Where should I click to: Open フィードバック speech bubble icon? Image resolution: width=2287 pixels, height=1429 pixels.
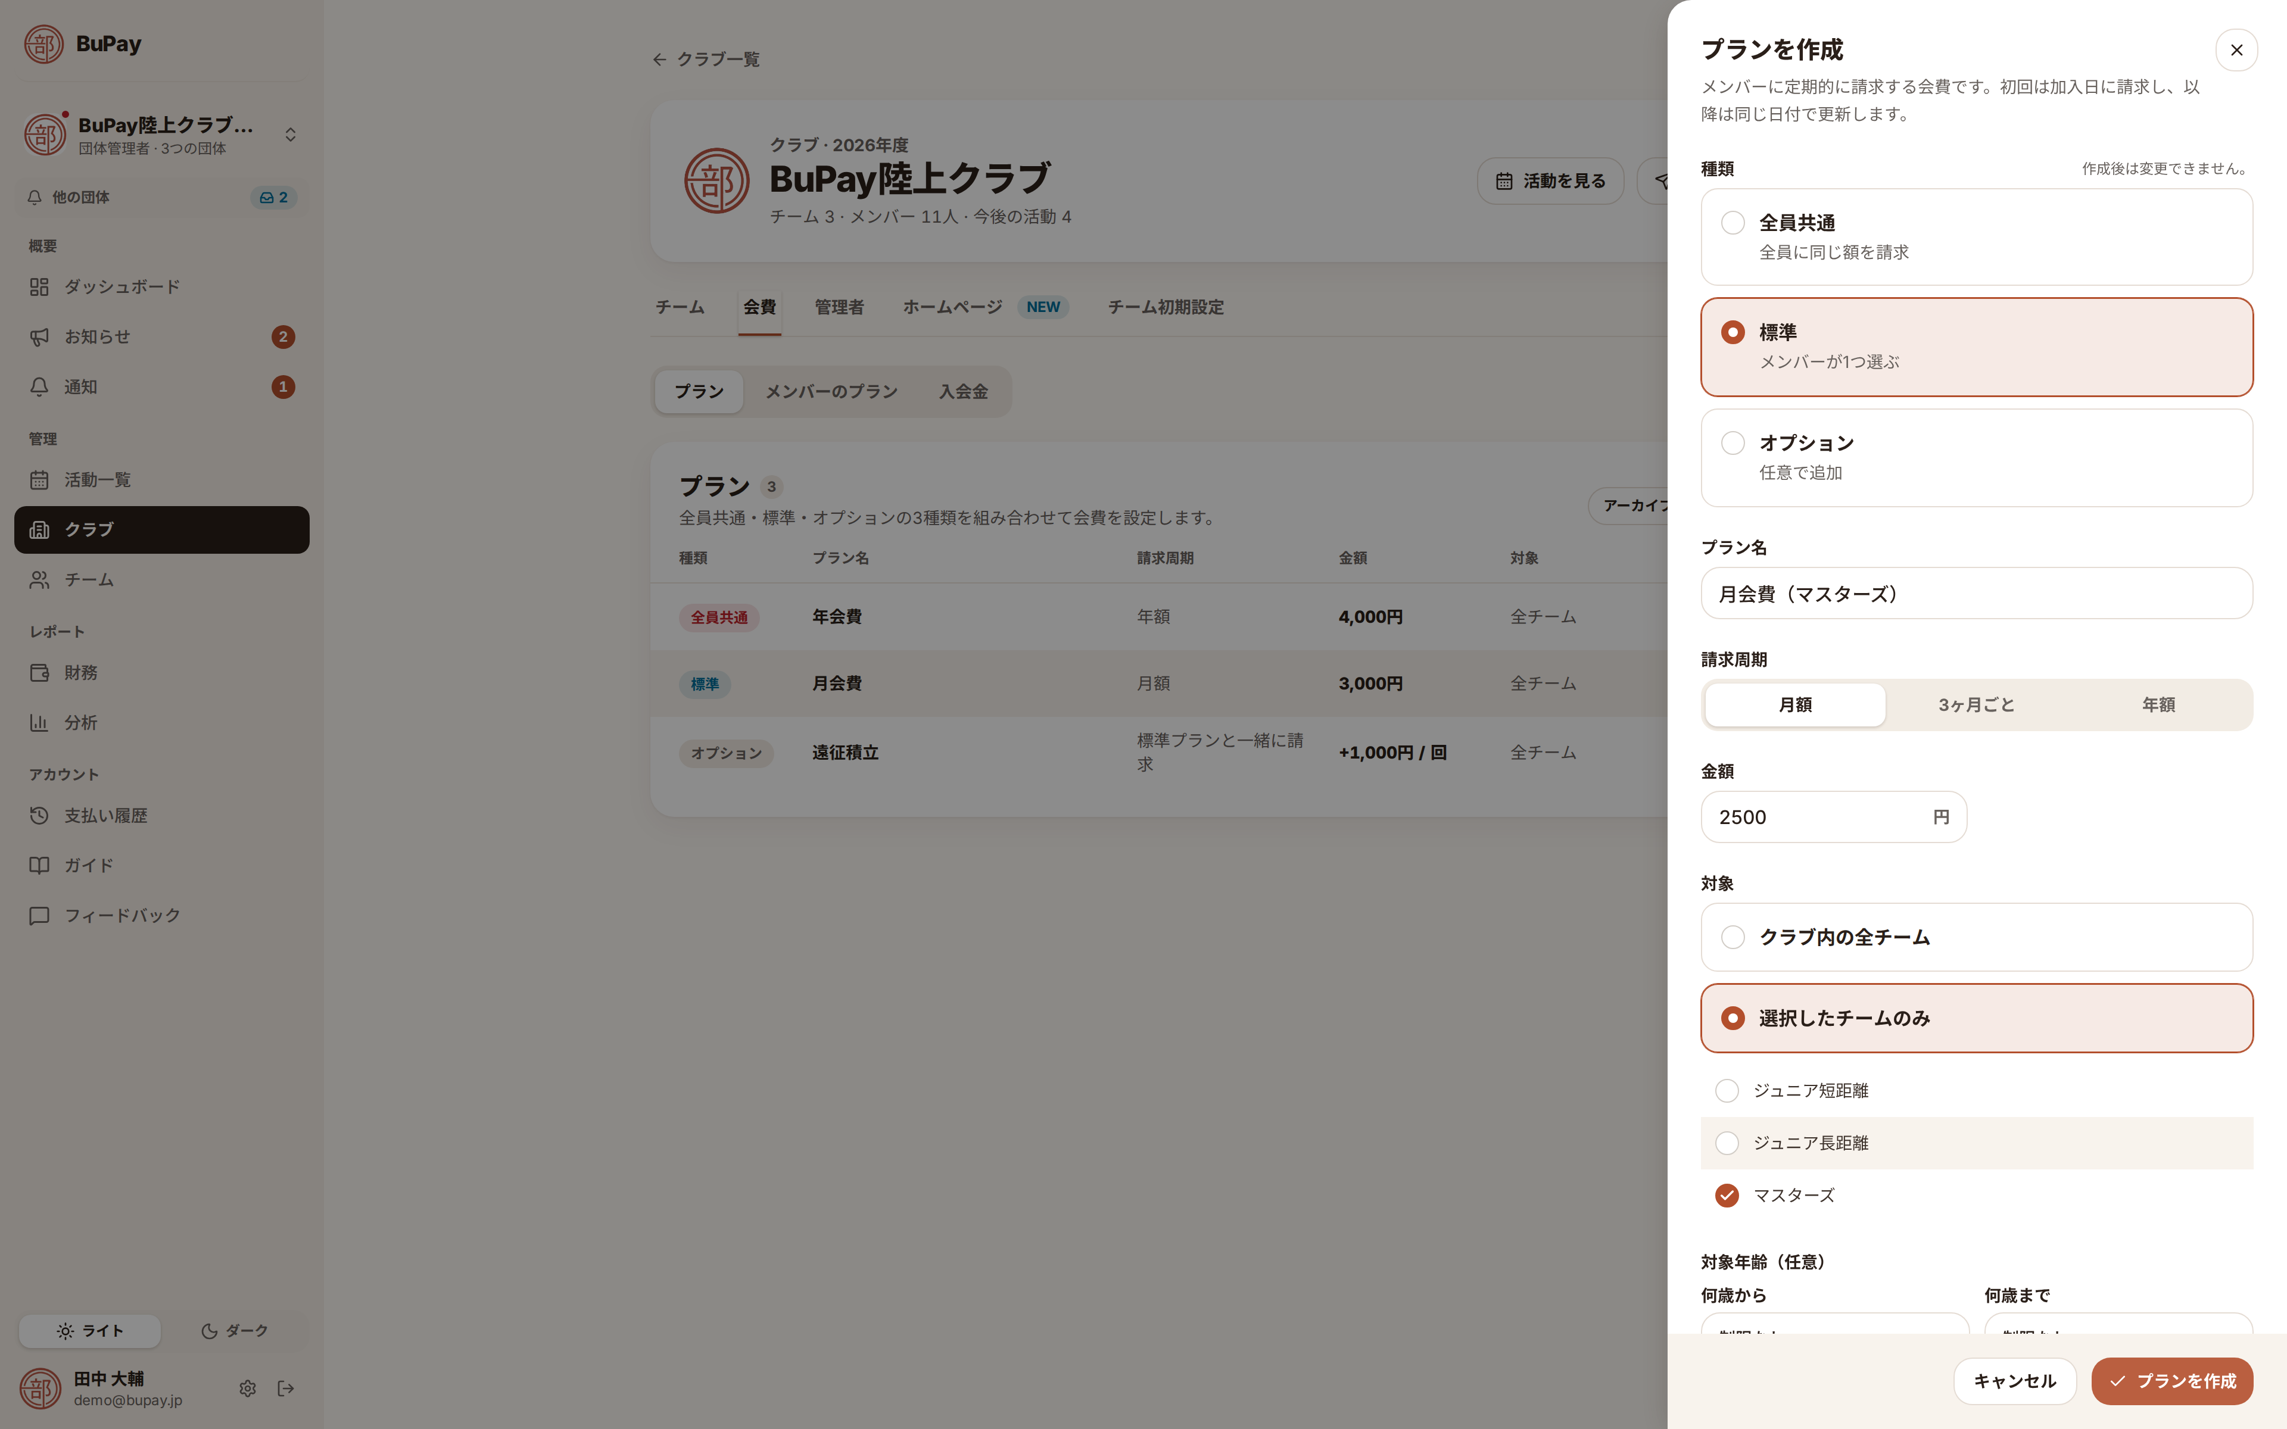point(39,916)
